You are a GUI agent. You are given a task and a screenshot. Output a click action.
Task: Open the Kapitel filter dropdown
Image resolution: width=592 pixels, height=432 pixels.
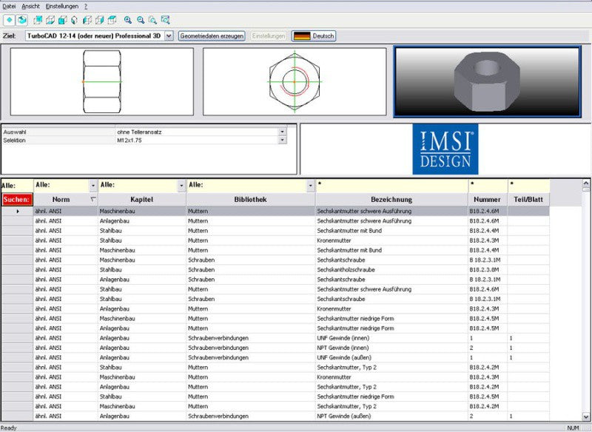coord(181,186)
